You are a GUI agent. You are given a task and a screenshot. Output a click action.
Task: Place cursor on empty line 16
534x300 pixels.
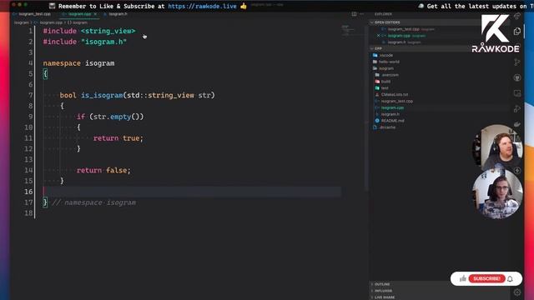coord(193,192)
